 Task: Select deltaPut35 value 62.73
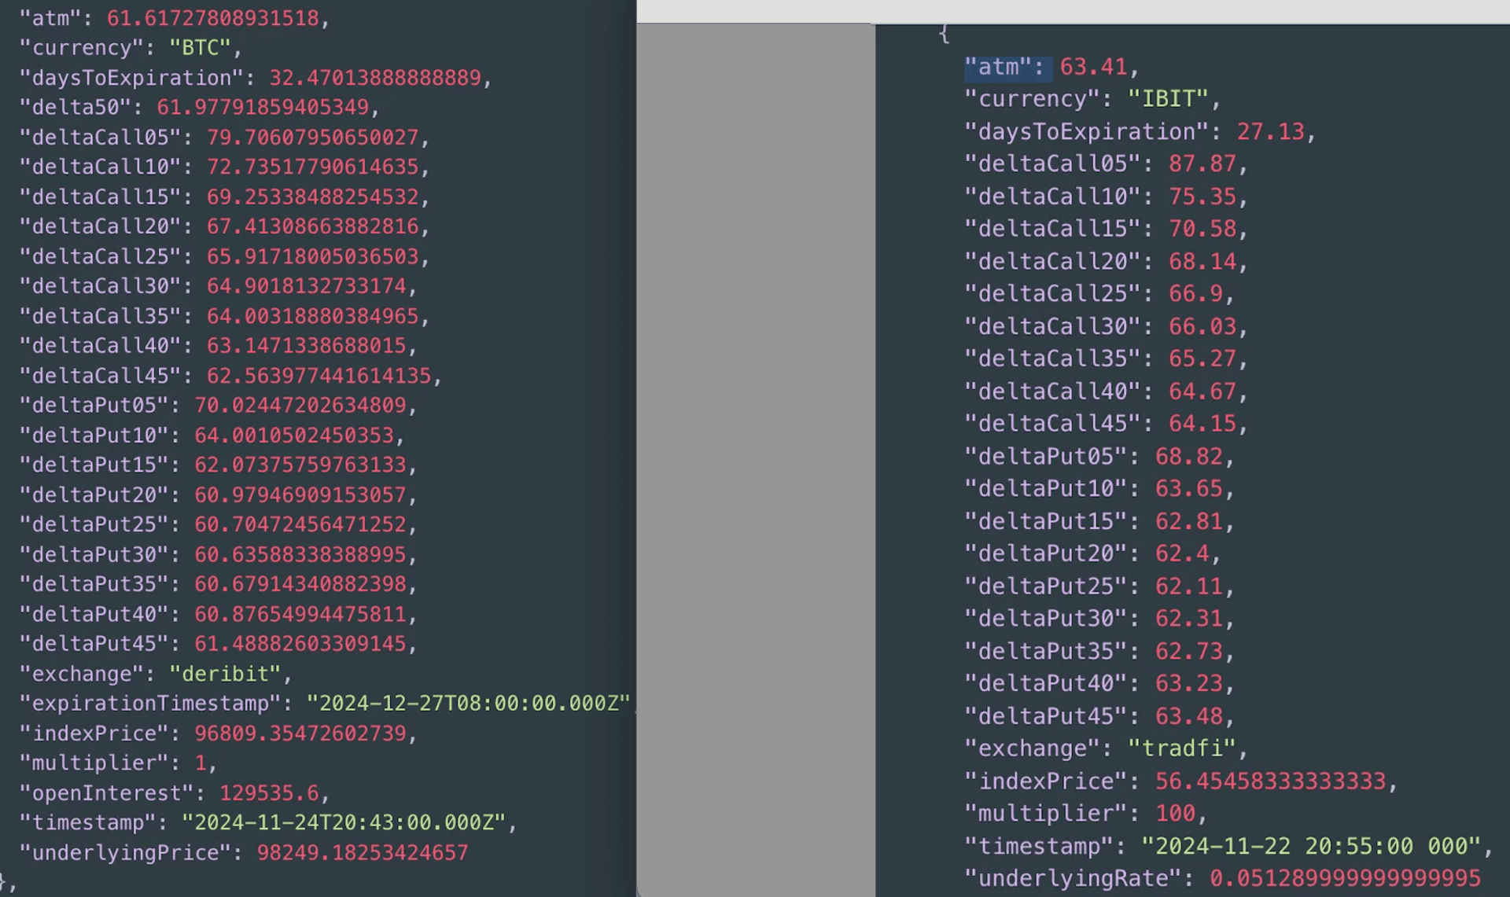tap(1189, 652)
